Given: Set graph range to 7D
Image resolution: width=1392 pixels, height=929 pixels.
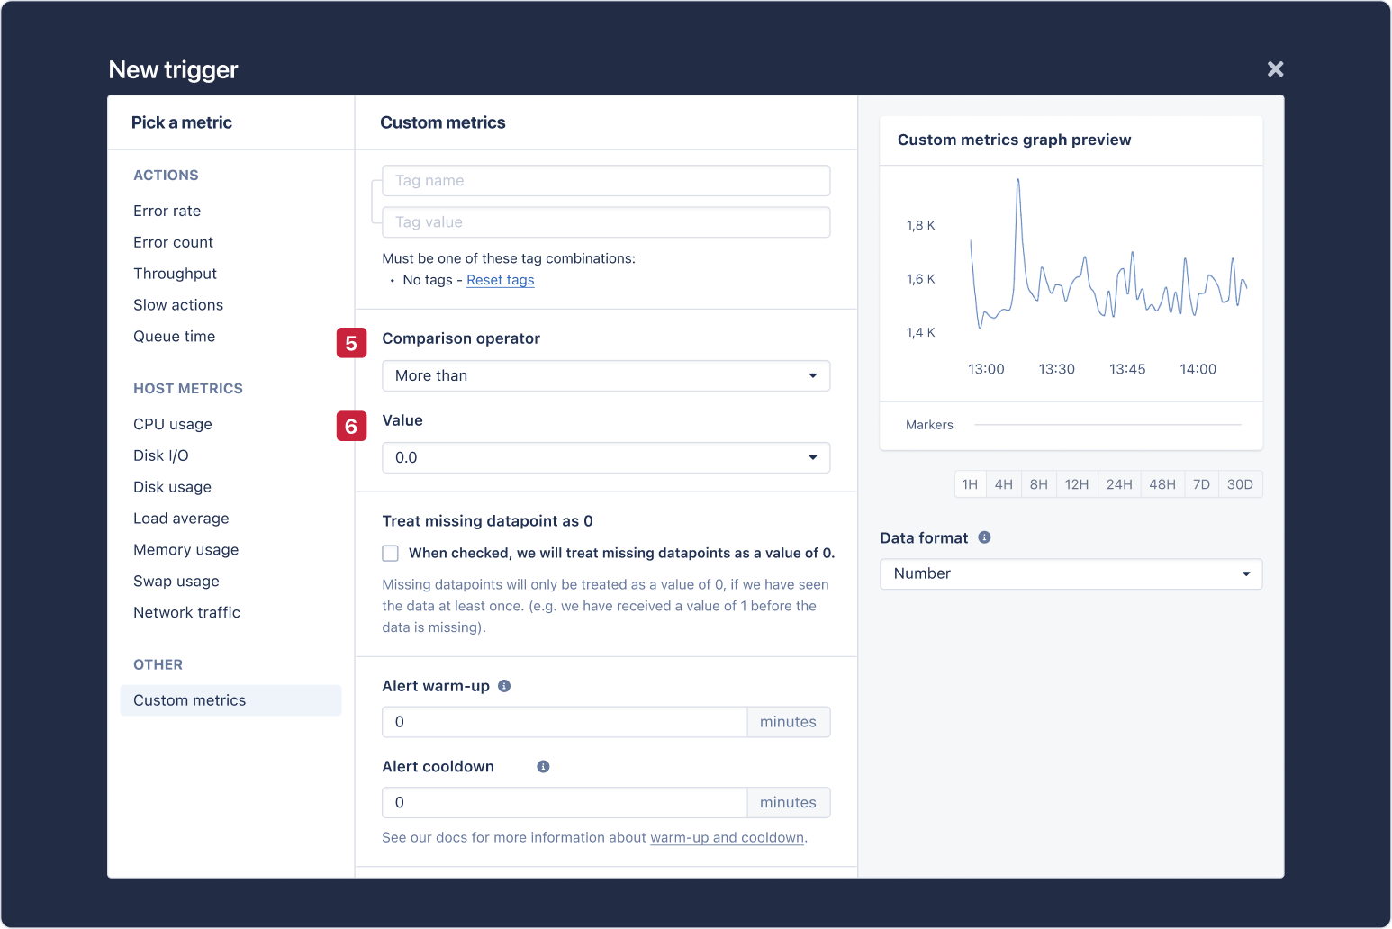Looking at the screenshot, I should point(1201,484).
